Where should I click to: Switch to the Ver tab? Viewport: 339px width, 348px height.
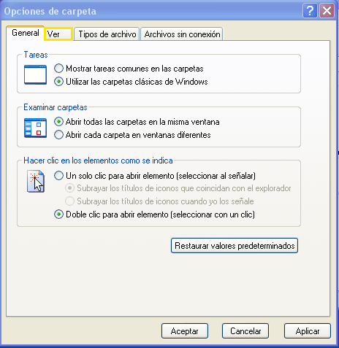[58, 34]
